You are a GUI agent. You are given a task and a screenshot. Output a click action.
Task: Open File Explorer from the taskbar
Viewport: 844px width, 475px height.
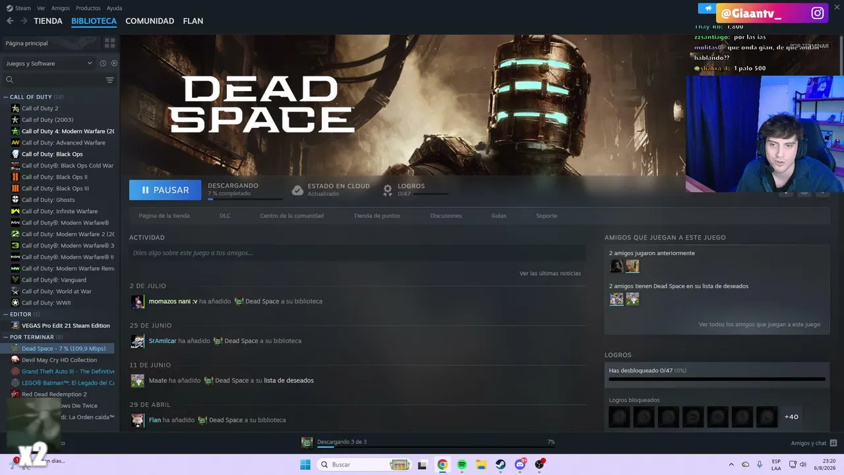pyautogui.click(x=481, y=464)
